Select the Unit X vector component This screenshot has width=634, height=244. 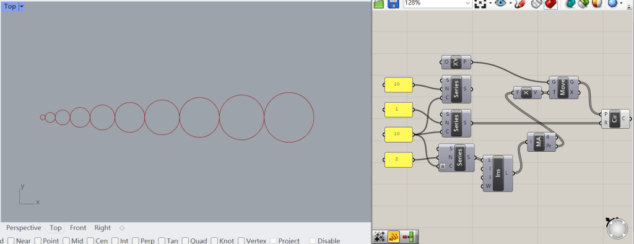pos(528,93)
